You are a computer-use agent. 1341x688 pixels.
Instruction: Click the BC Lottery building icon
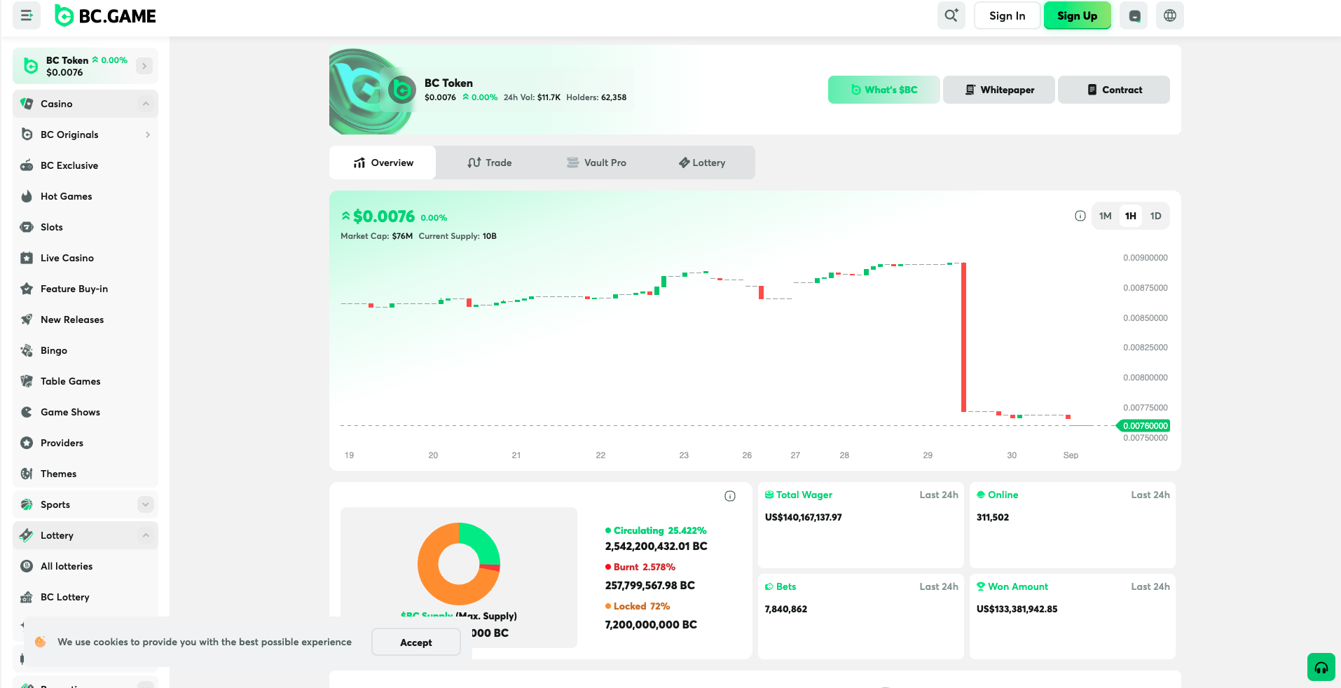coord(27,597)
